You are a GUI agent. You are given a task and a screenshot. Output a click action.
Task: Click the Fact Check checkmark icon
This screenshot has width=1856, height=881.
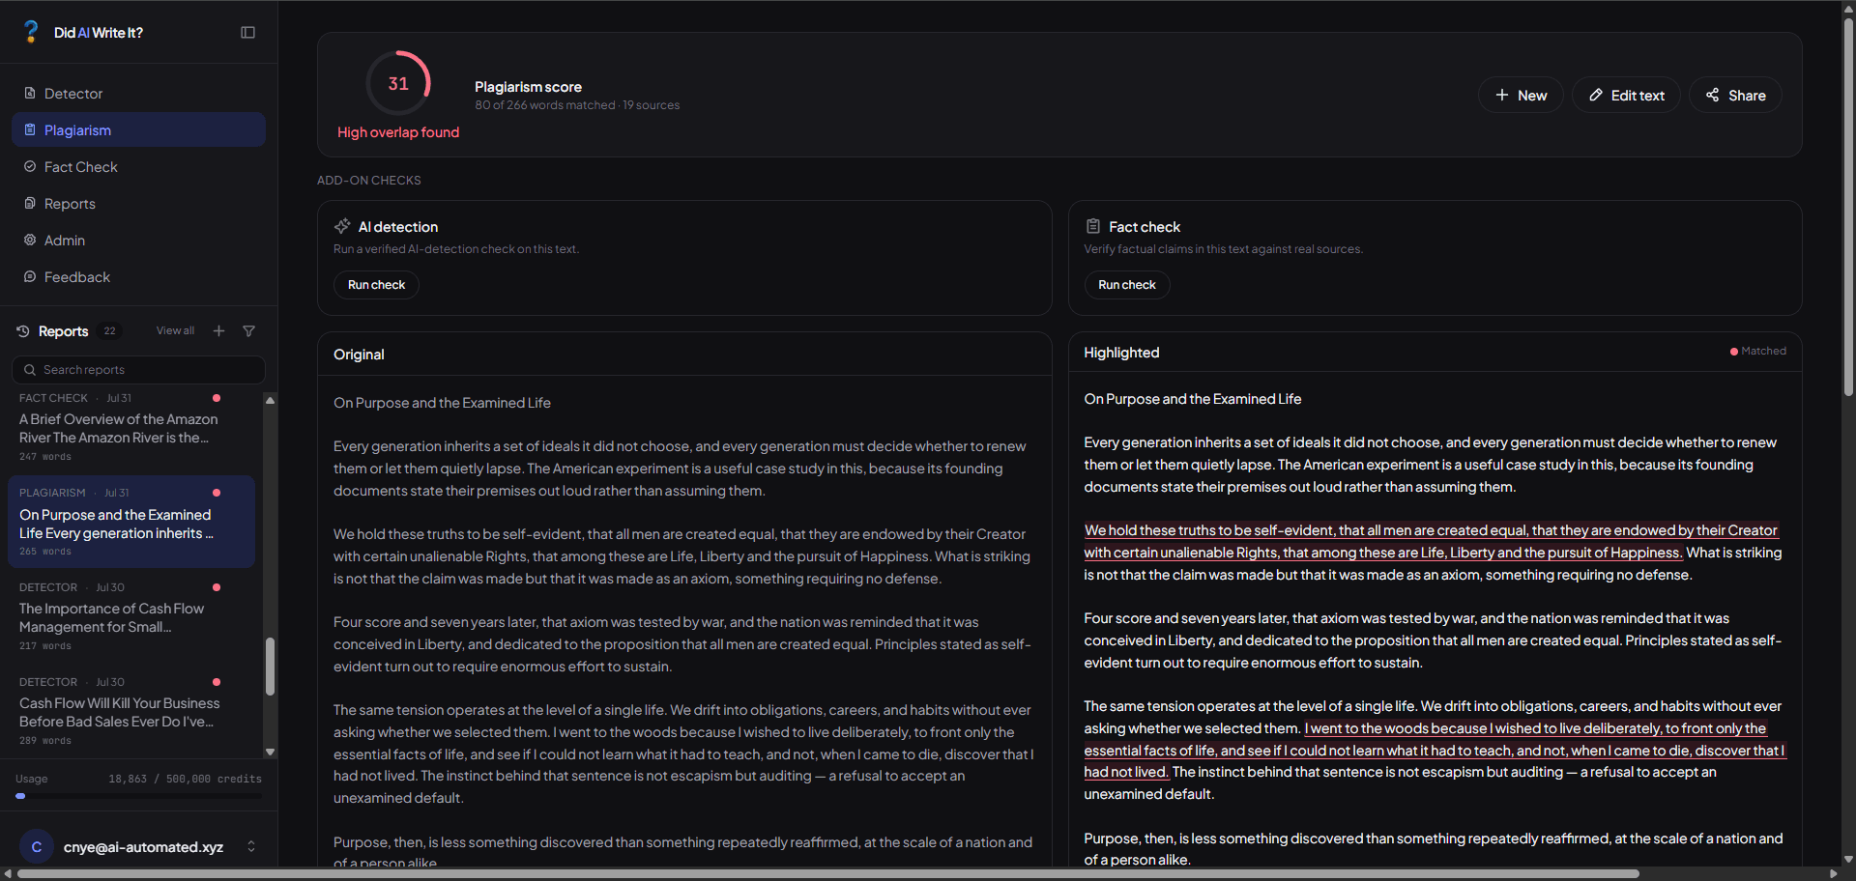30,167
